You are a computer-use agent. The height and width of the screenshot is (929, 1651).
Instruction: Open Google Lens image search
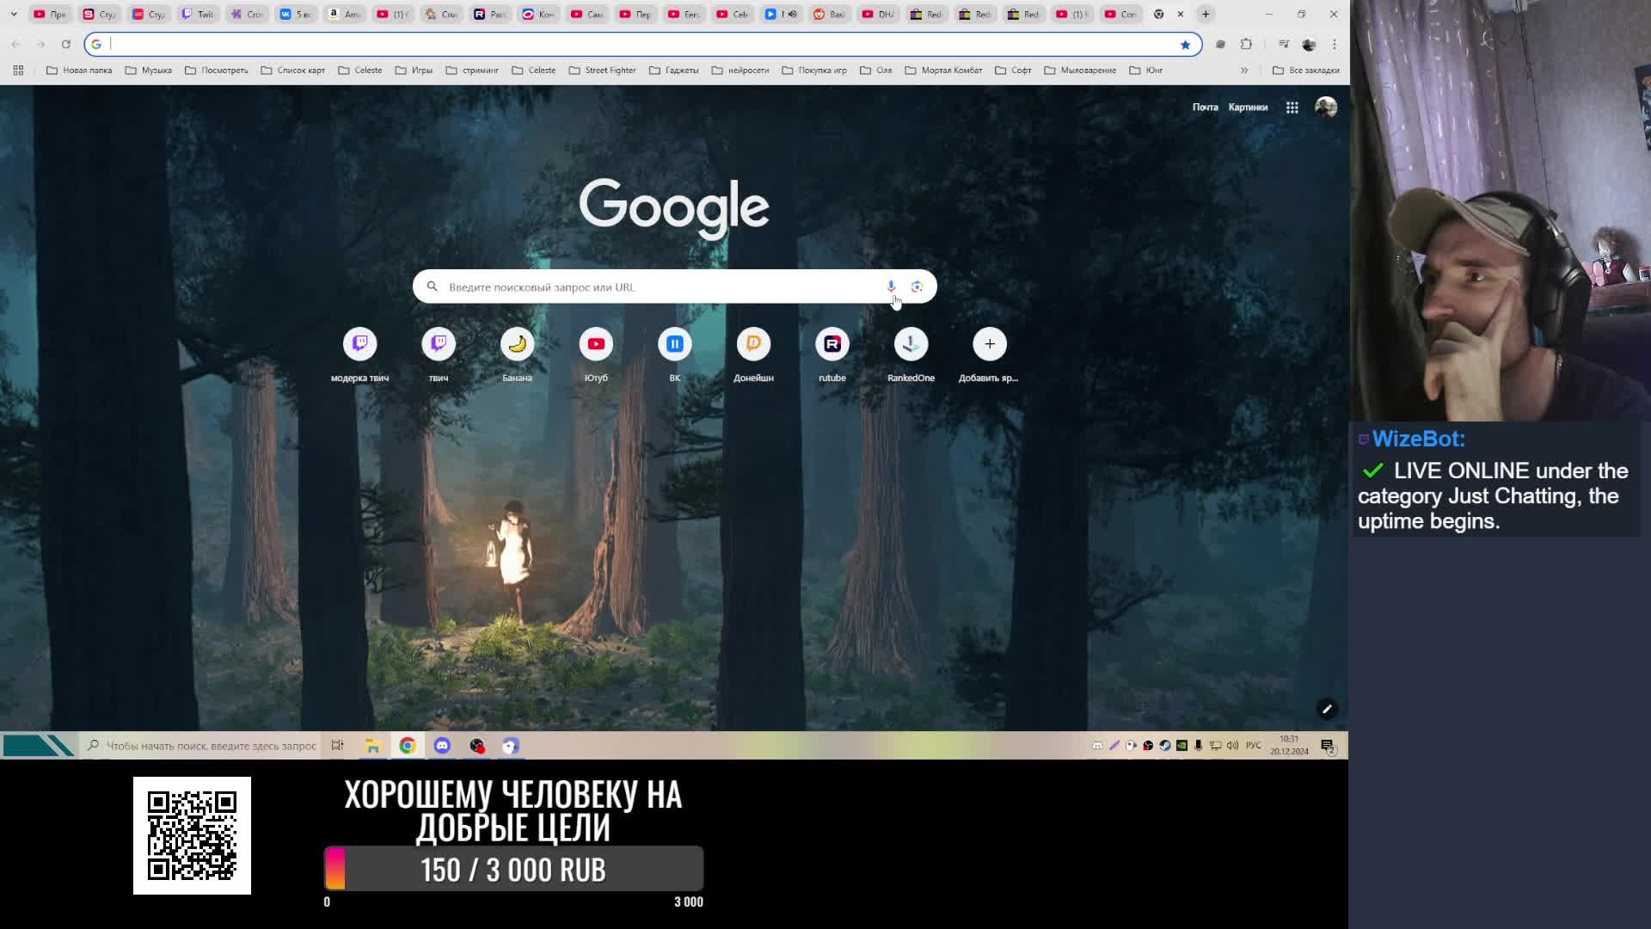(917, 286)
